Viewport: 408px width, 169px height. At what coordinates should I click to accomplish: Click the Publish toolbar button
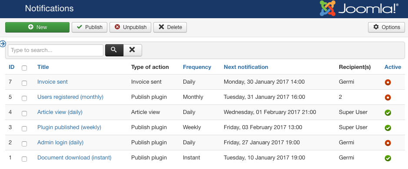pos(90,27)
